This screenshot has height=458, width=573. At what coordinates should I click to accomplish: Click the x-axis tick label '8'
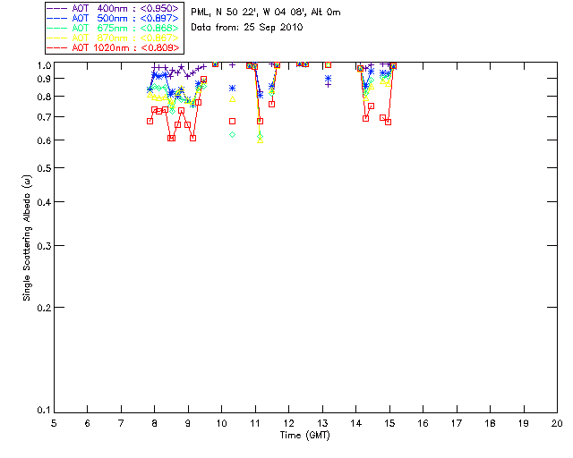click(155, 423)
